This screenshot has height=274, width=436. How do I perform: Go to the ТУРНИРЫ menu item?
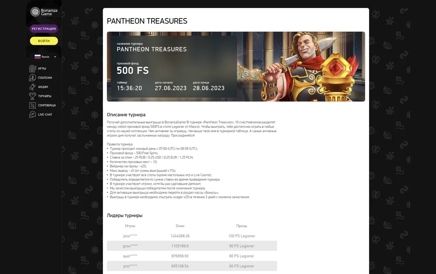tap(45, 96)
